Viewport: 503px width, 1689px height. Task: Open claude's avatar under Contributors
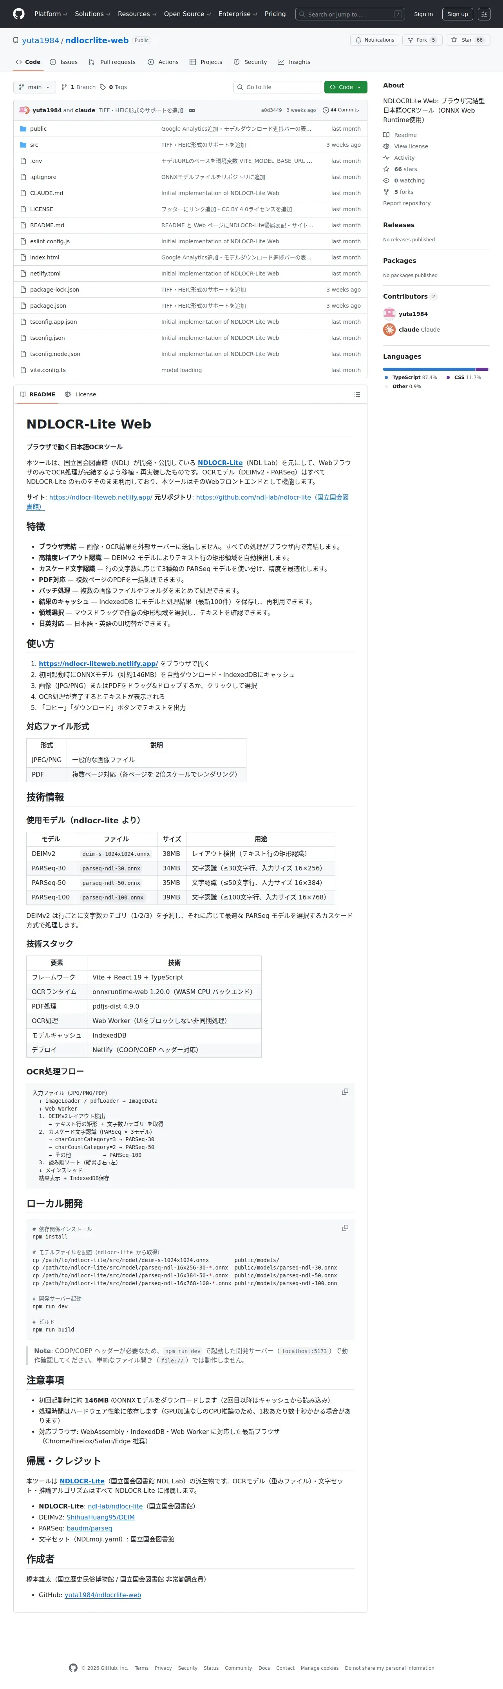point(389,329)
